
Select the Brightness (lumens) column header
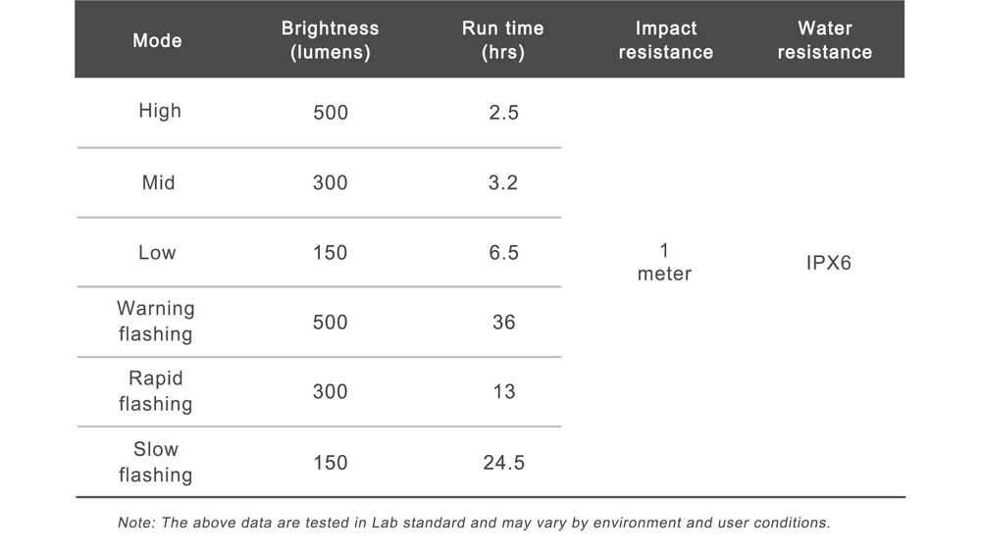point(330,40)
